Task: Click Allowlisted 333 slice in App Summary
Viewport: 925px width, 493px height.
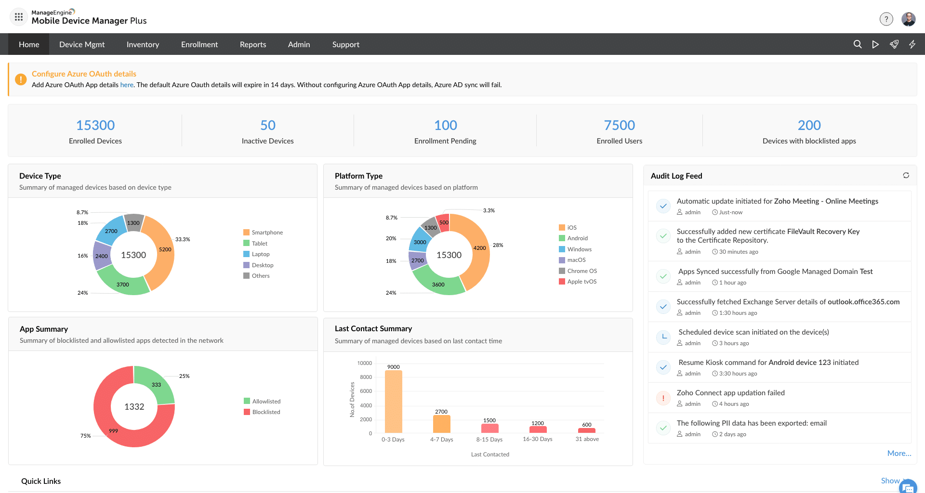Action: tap(156, 384)
